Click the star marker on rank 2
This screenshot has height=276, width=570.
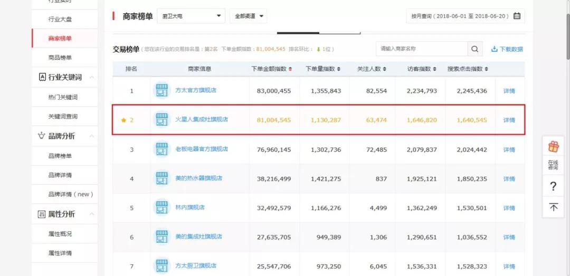click(123, 120)
